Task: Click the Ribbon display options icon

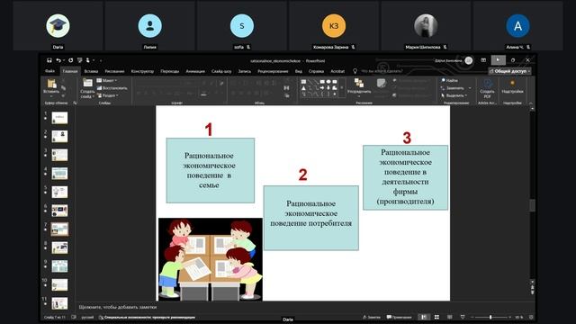Action: pos(483,60)
